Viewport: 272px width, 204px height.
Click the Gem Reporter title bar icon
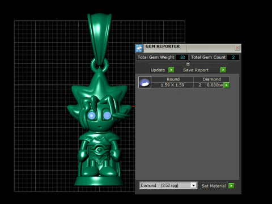[x=139, y=48]
